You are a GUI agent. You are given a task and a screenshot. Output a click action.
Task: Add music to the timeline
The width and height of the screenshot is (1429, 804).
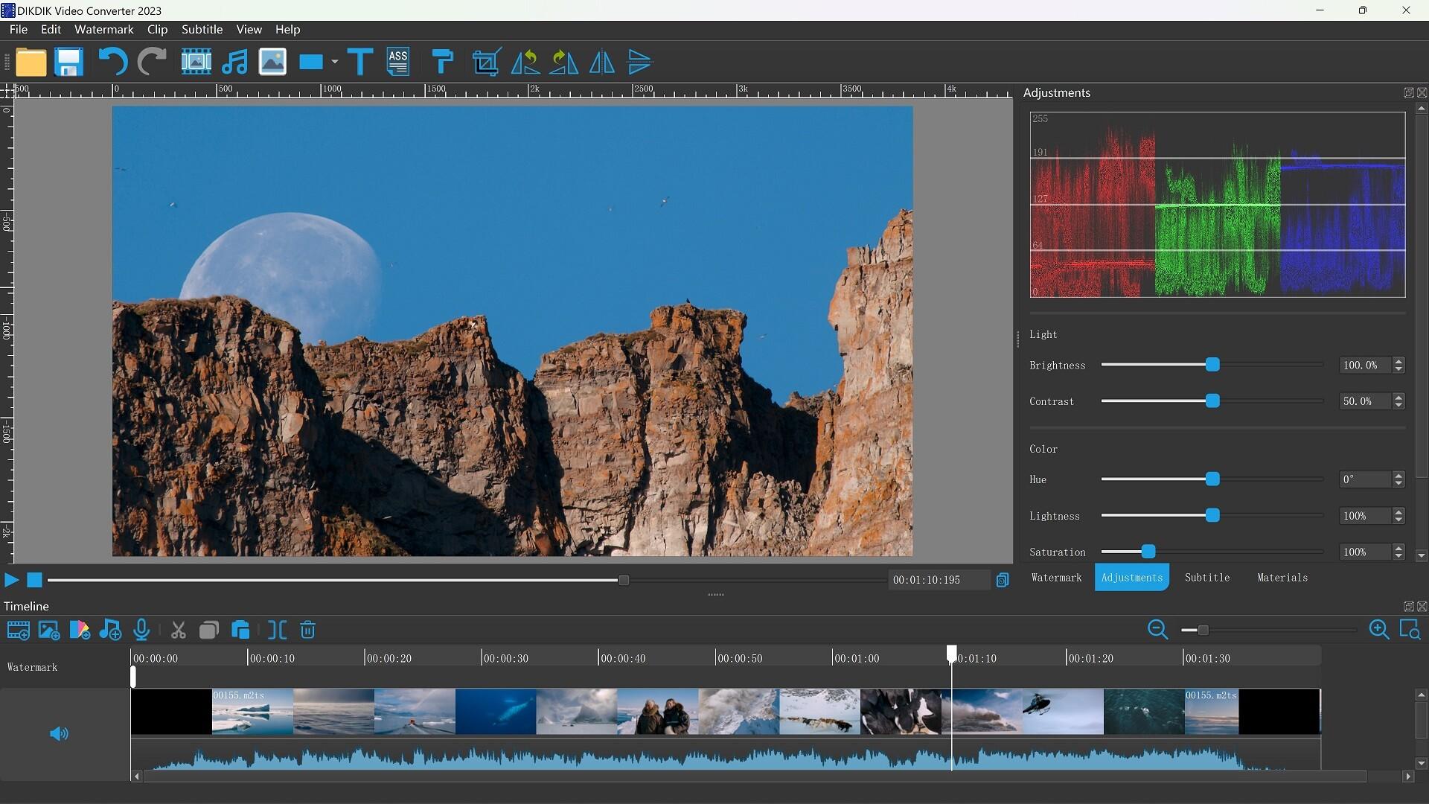click(109, 630)
